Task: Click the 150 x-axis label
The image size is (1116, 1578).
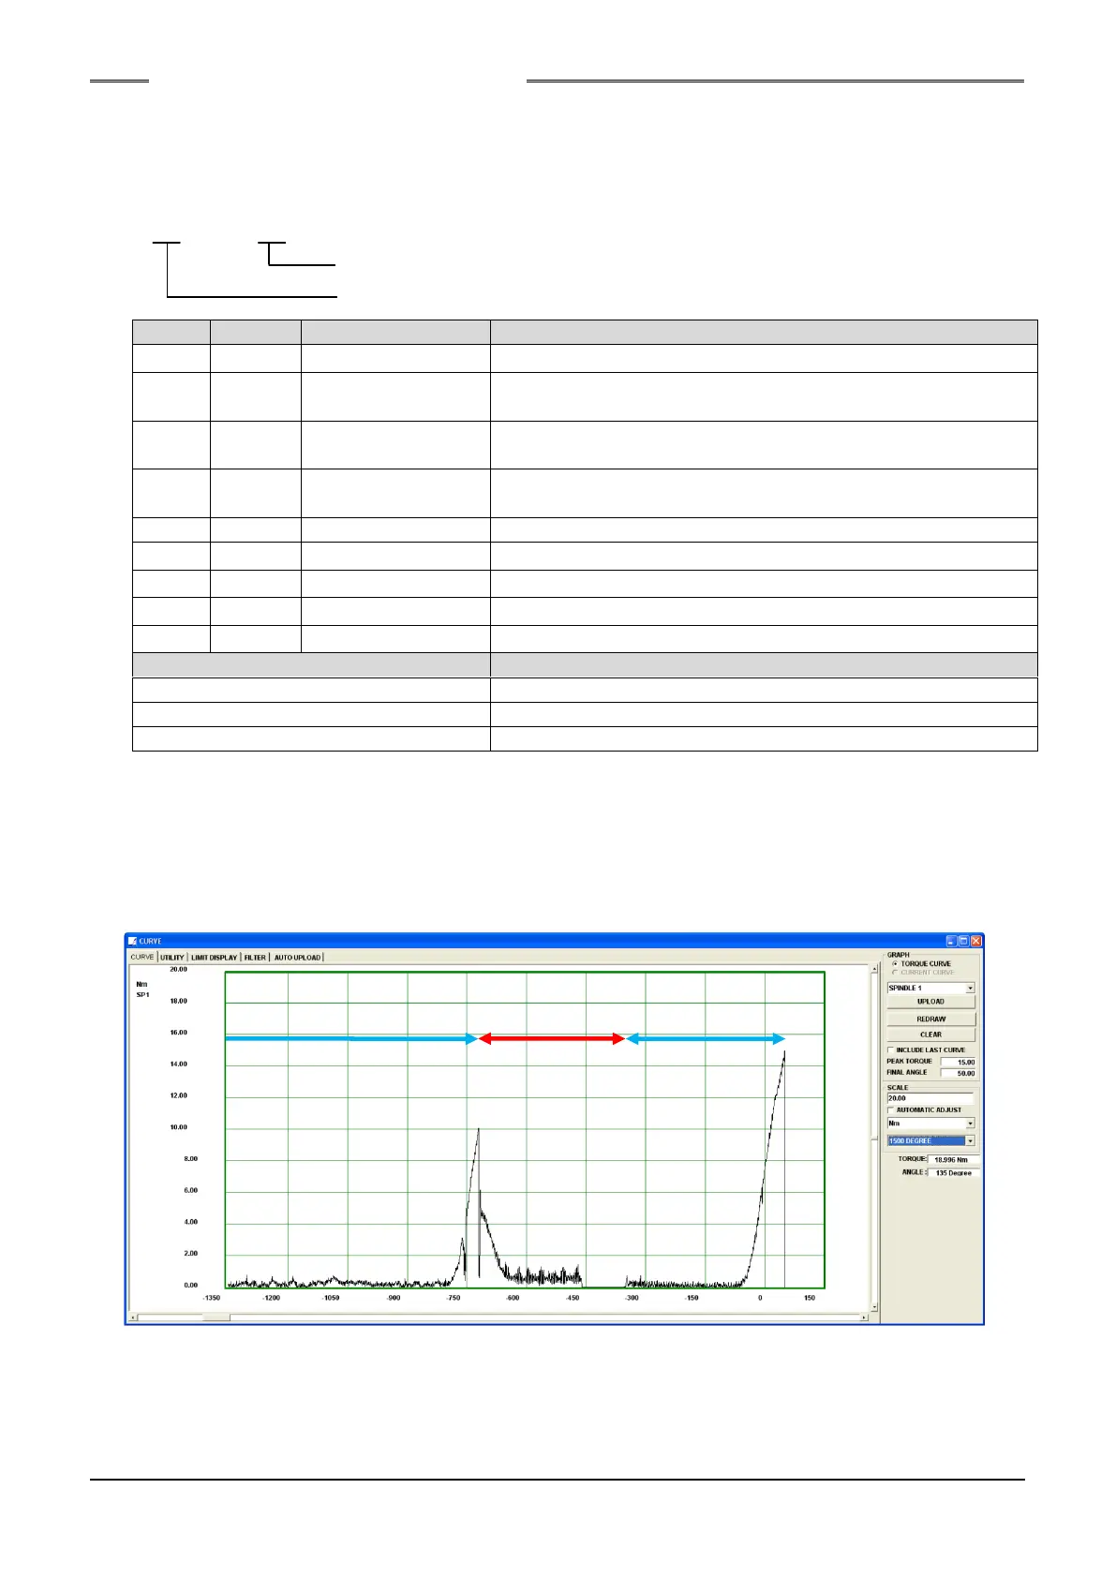Action: 810,1298
